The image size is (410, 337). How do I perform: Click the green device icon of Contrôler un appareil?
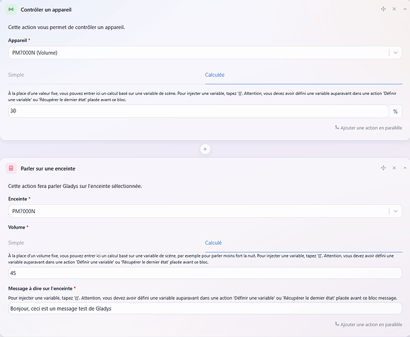[x=11, y=9]
